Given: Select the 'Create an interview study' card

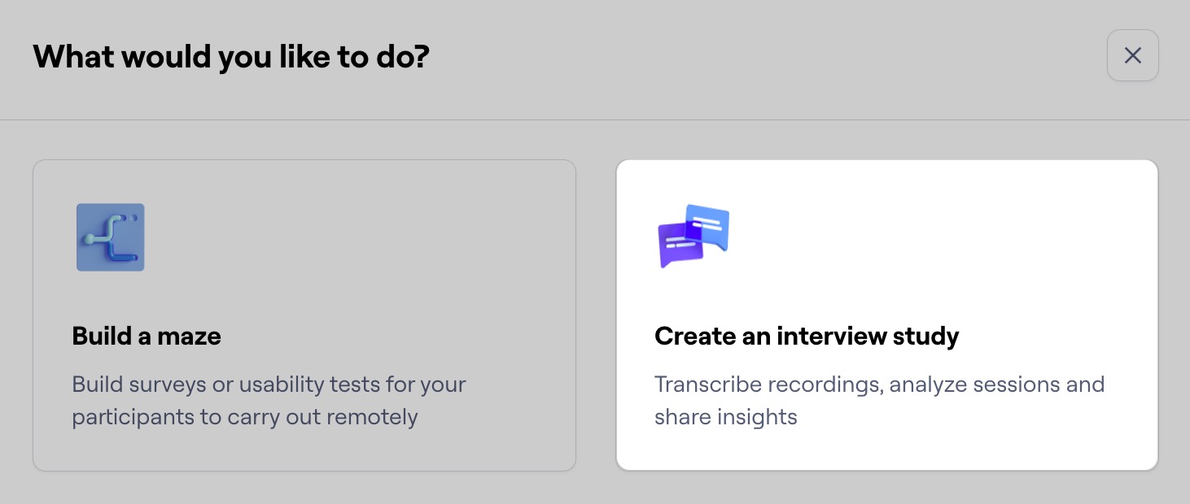Looking at the screenshot, I should (886, 315).
